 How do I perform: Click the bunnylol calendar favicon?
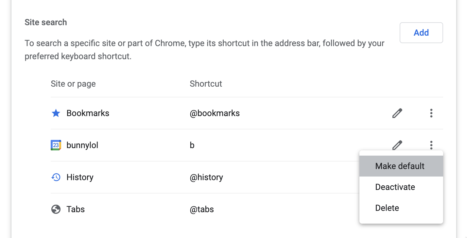[56, 145]
